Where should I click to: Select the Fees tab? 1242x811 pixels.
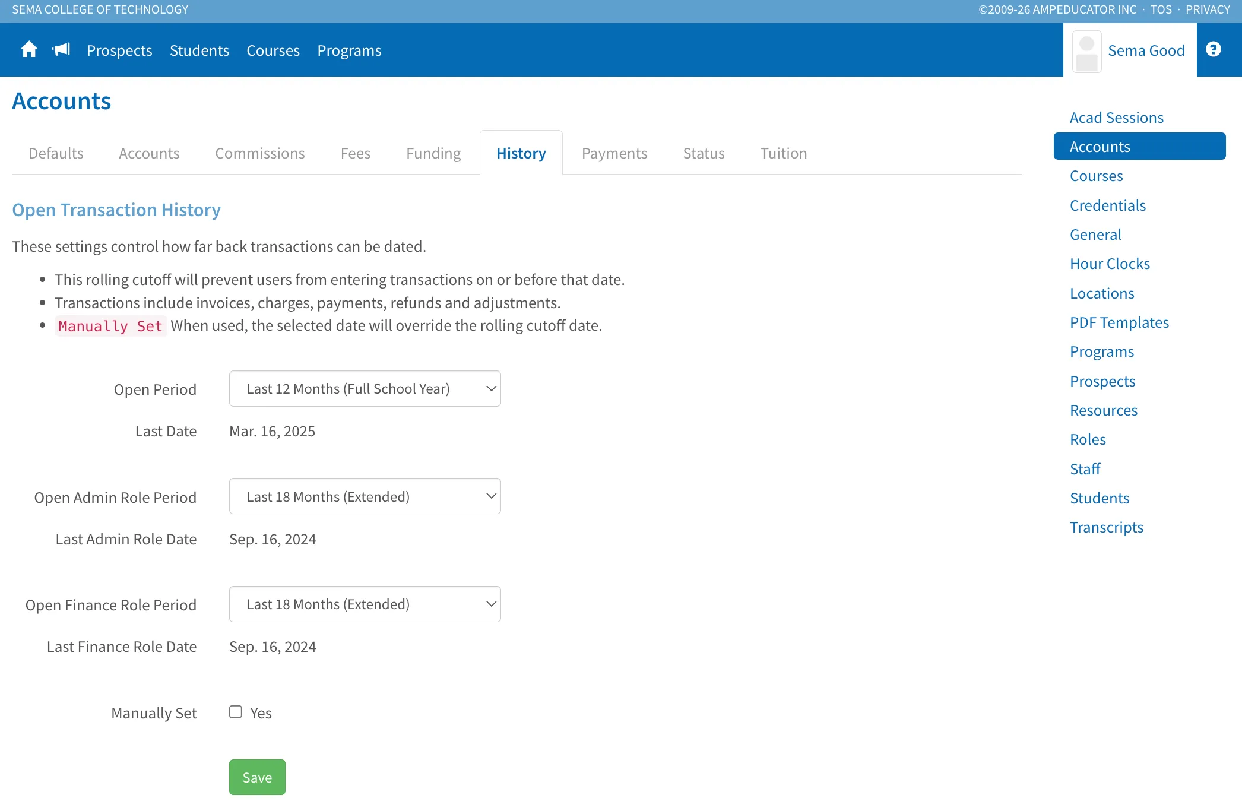[356, 153]
